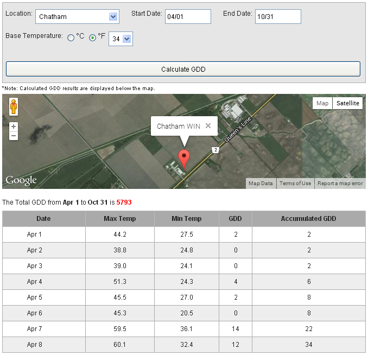The height and width of the screenshot is (355, 368).
Task: Click accumulated GDD value 22
Action: 309,329
